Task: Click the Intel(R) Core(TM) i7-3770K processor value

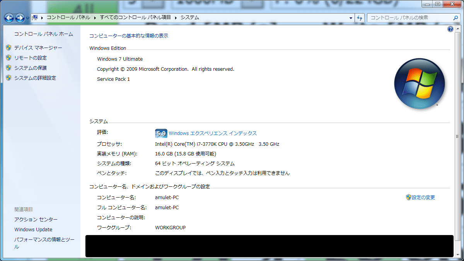Action: (x=217, y=144)
